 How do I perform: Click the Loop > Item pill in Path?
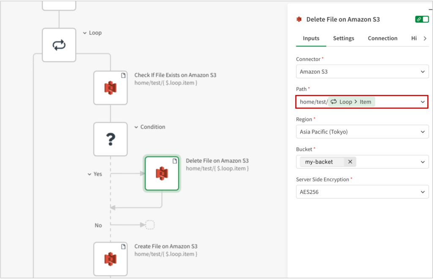tap(351, 102)
